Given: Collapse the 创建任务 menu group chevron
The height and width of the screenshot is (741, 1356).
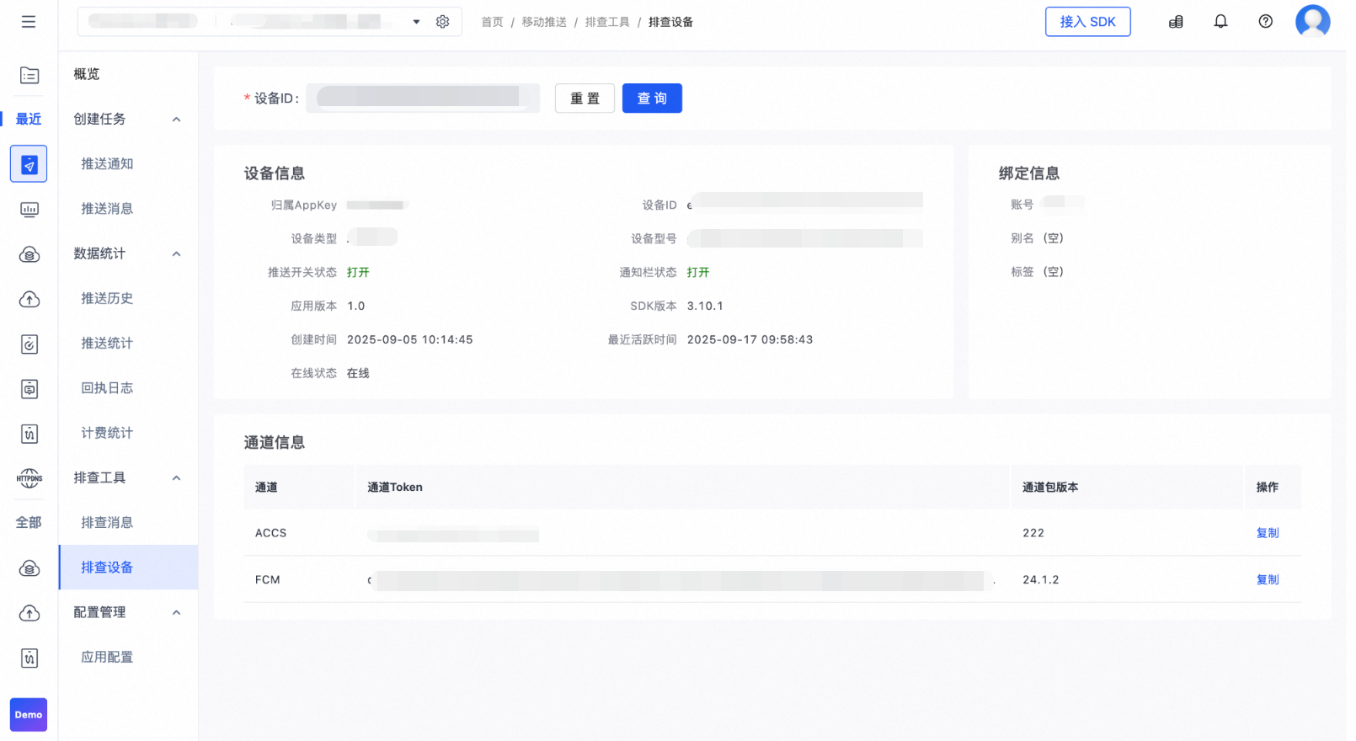Looking at the screenshot, I should pos(177,120).
